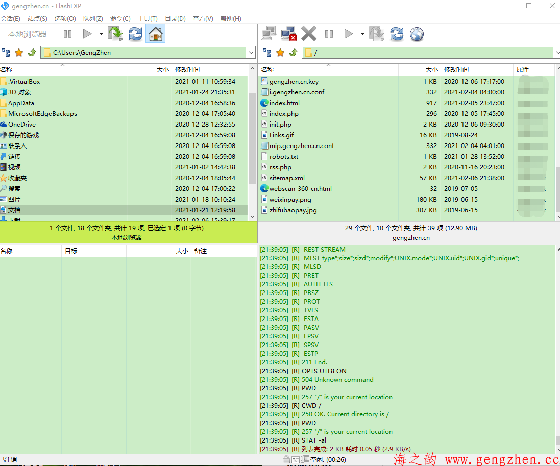Image resolution: width=560 pixels, height=466 pixels.
Task: Sort local files by 大小 column
Action: coord(162,70)
